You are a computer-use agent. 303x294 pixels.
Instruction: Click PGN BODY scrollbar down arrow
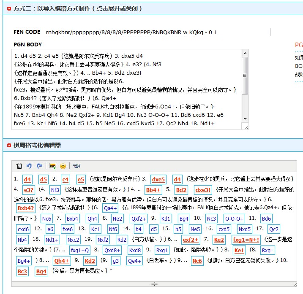(x=245, y=119)
